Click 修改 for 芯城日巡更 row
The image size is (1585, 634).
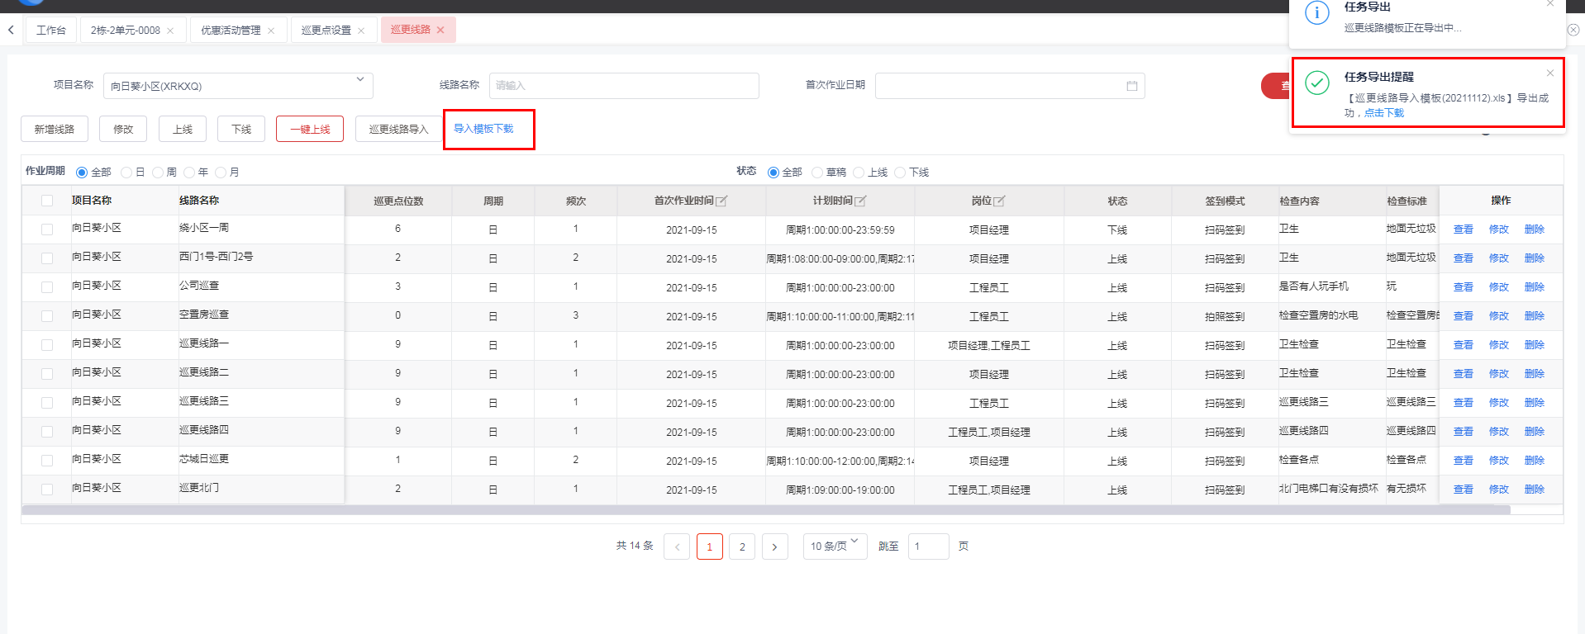tap(1499, 461)
